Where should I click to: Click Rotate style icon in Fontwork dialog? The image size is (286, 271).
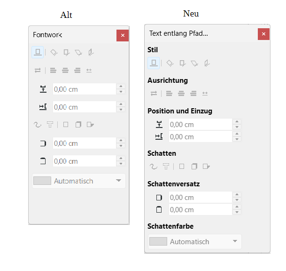pyautogui.click(x=54, y=52)
